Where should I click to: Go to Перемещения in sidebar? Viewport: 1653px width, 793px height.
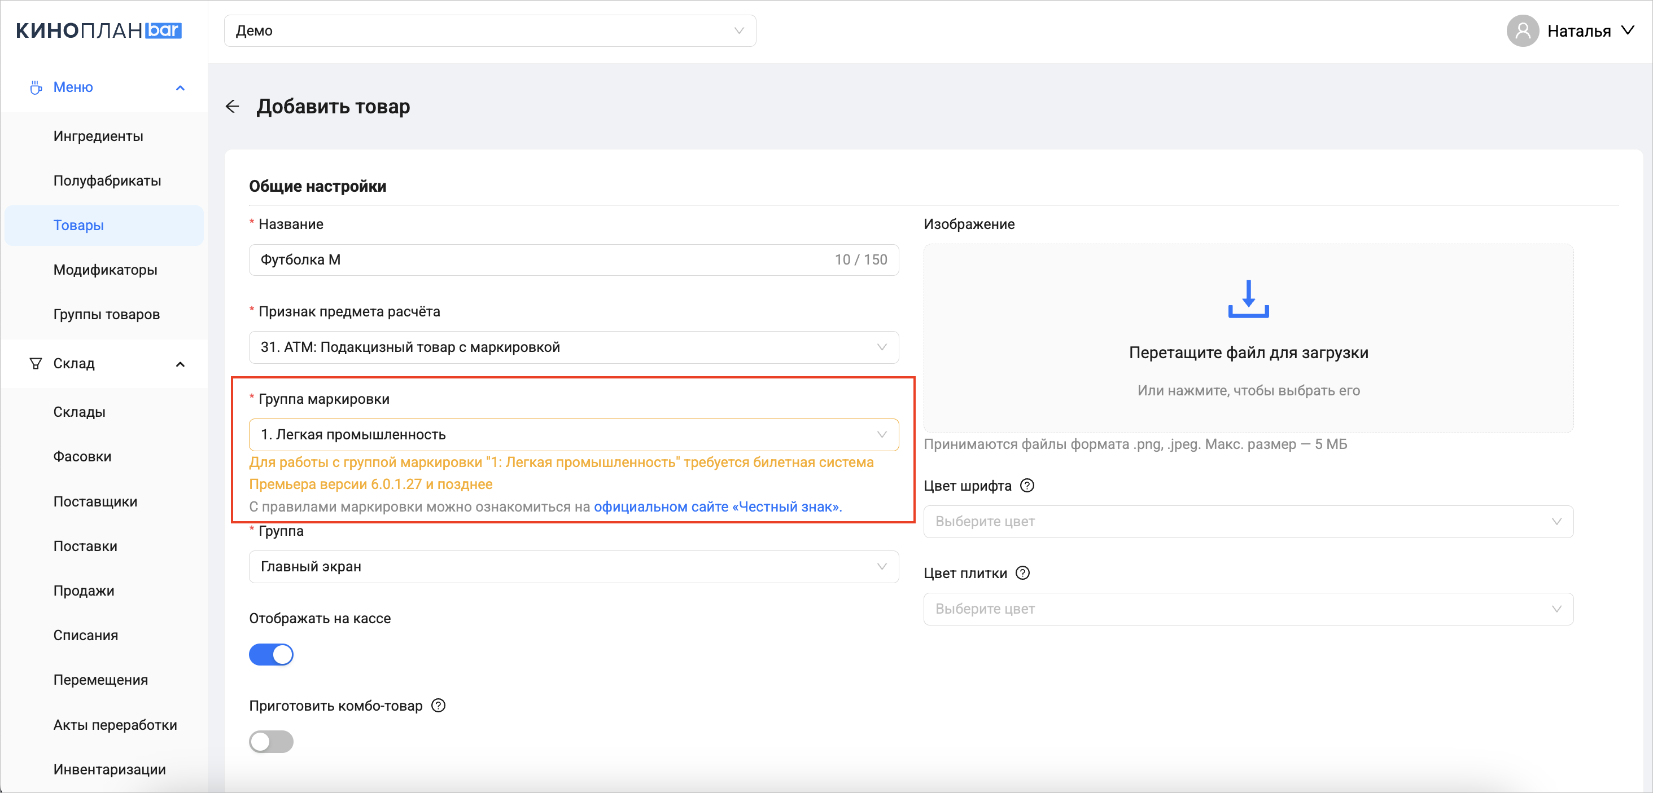(104, 680)
